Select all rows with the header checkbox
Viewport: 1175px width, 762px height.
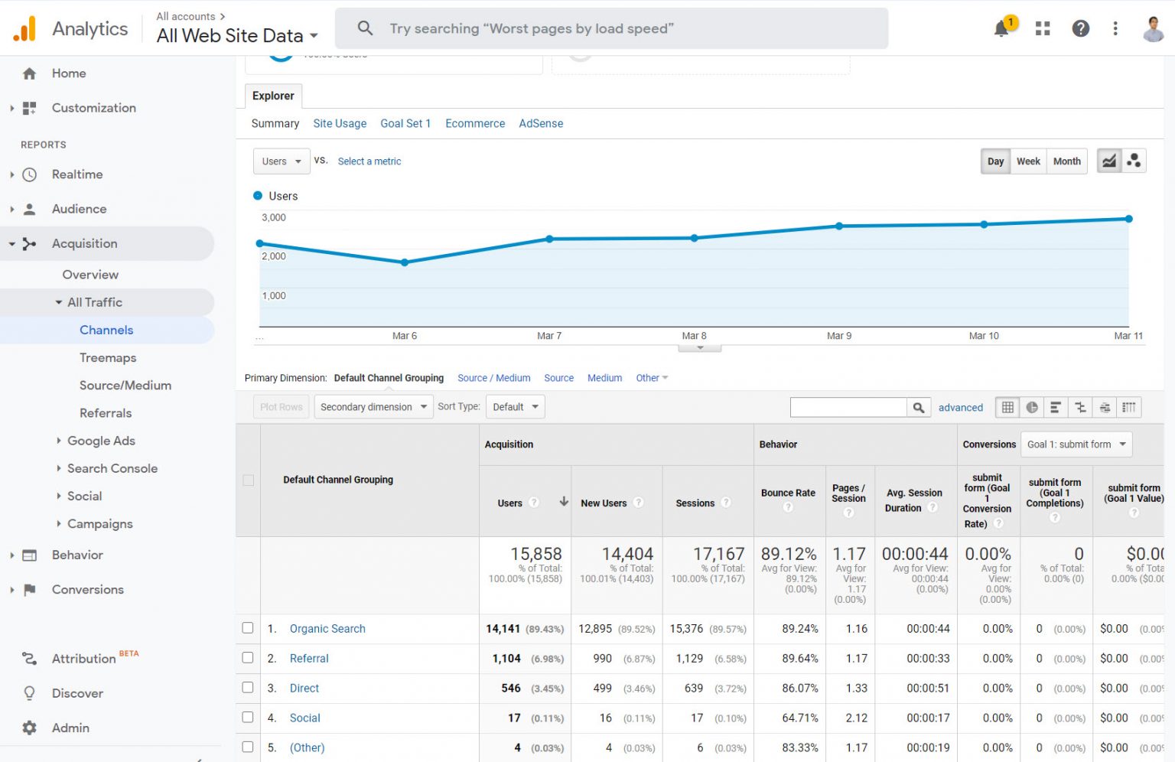[x=247, y=480]
